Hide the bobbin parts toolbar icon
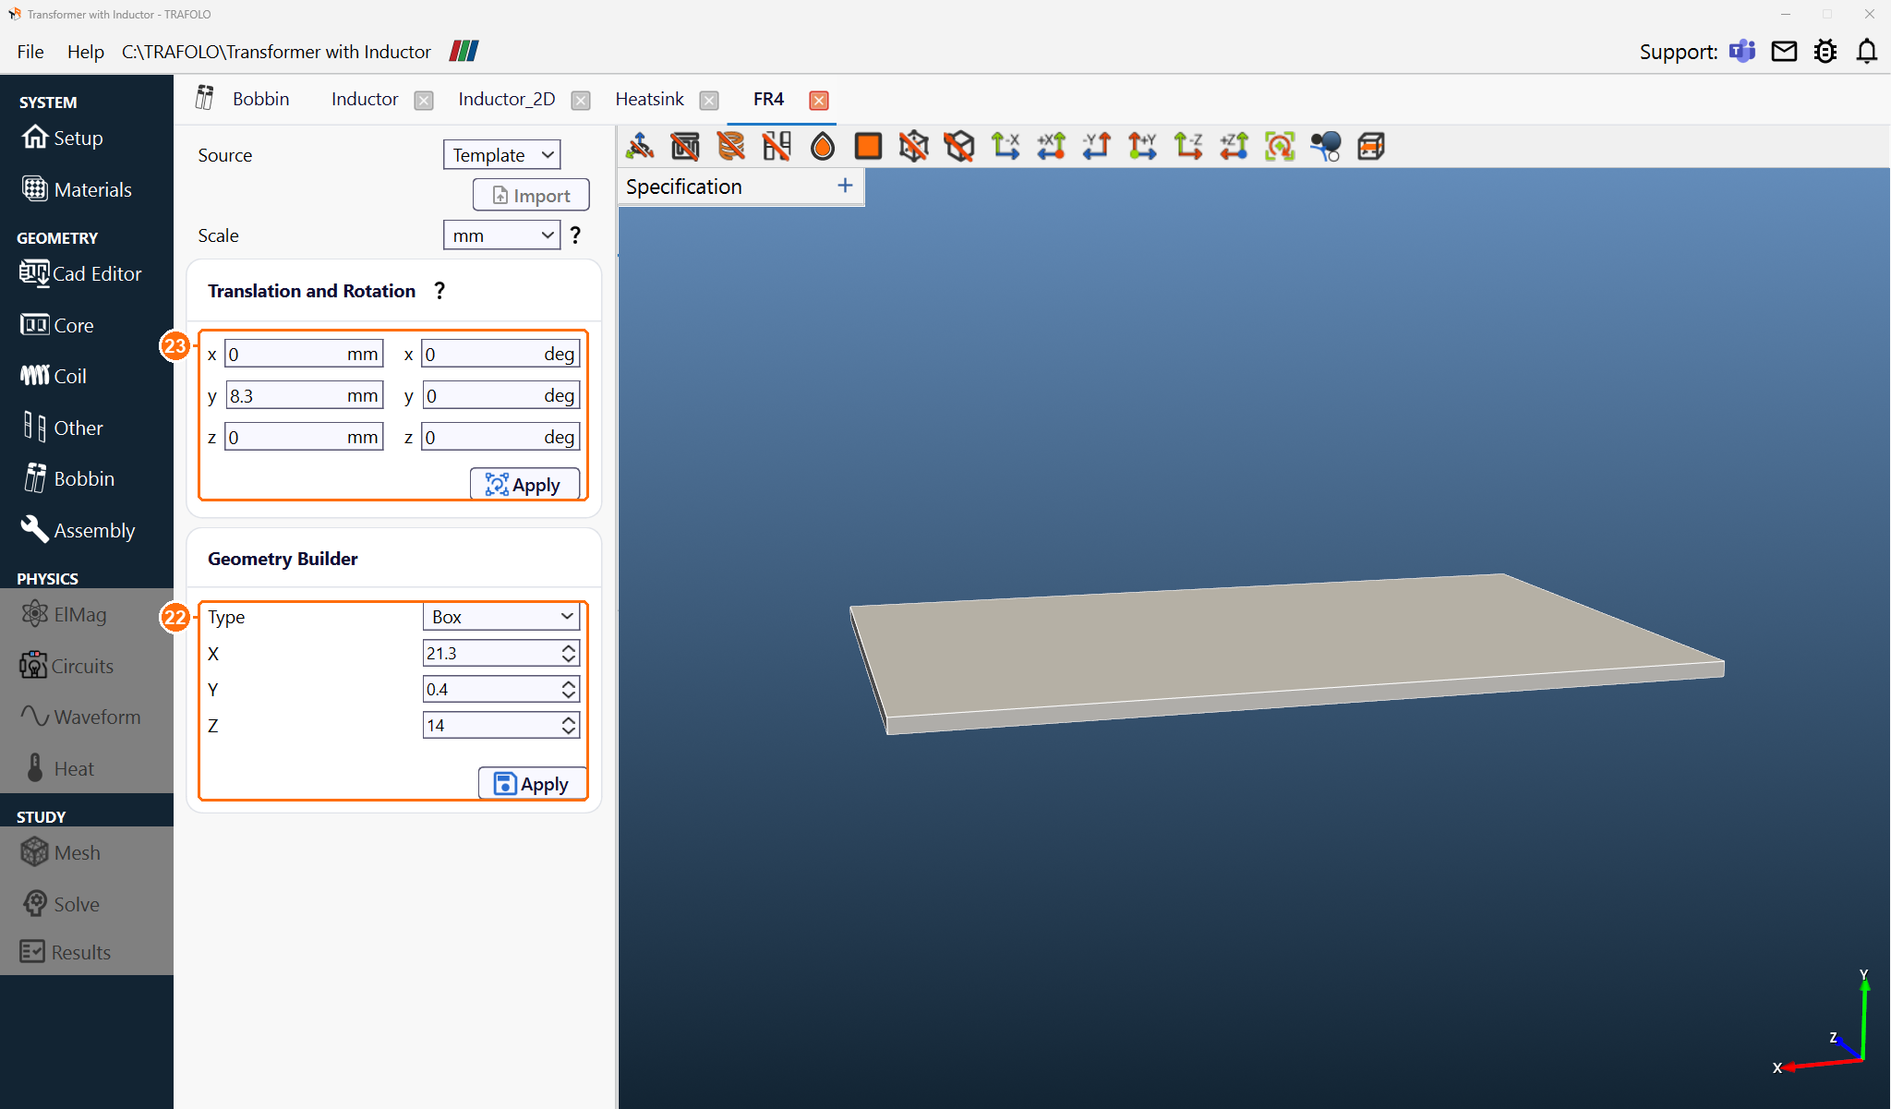1891x1109 pixels. point(777,146)
